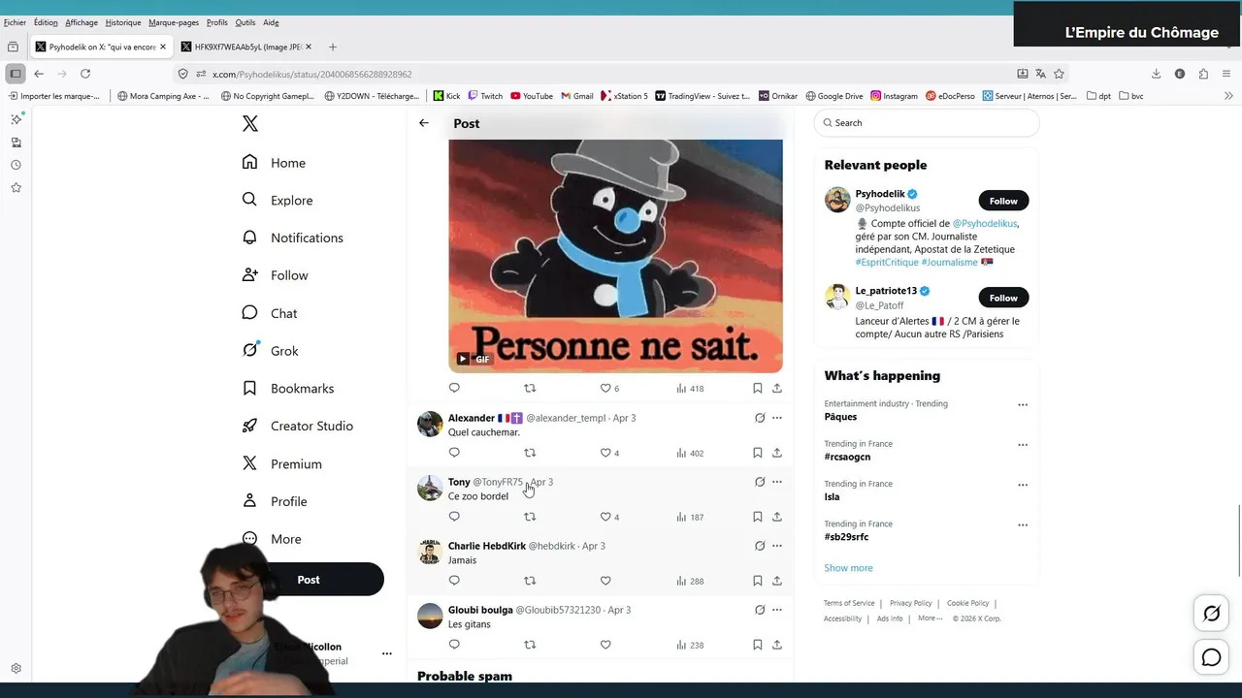
Task: Reload the page in Firefox
Action: coord(85,74)
